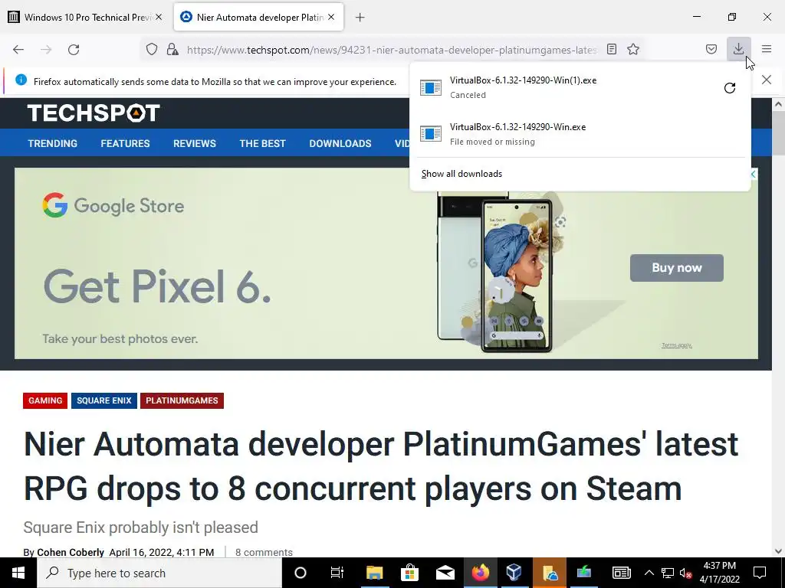Click Show all downloads
The height and width of the screenshot is (588, 785).
point(461,174)
